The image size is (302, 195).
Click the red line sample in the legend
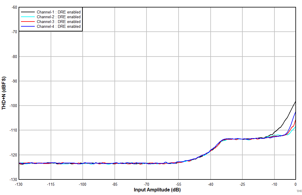[x=28, y=22]
